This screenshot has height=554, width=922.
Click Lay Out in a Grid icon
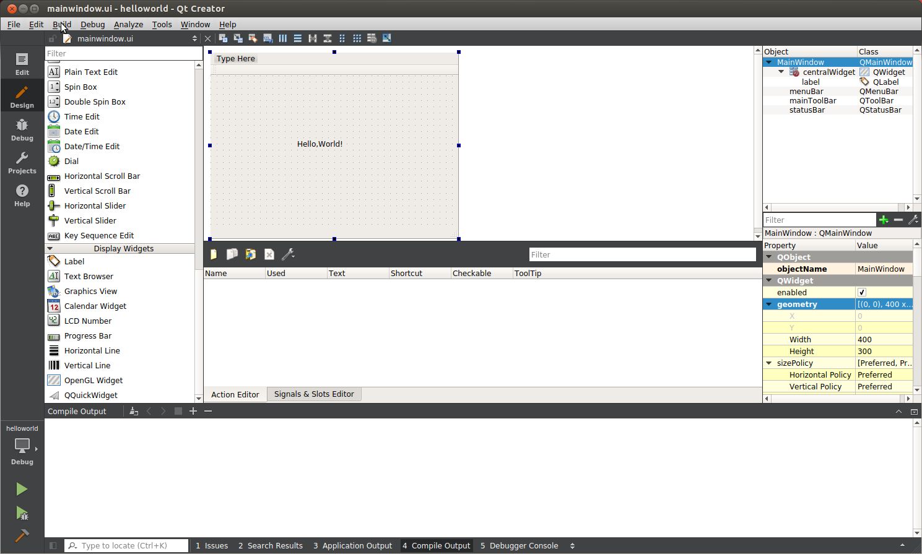pyautogui.click(x=357, y=38)
